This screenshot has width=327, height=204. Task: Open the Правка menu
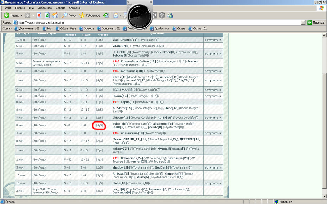pos(20,8)
